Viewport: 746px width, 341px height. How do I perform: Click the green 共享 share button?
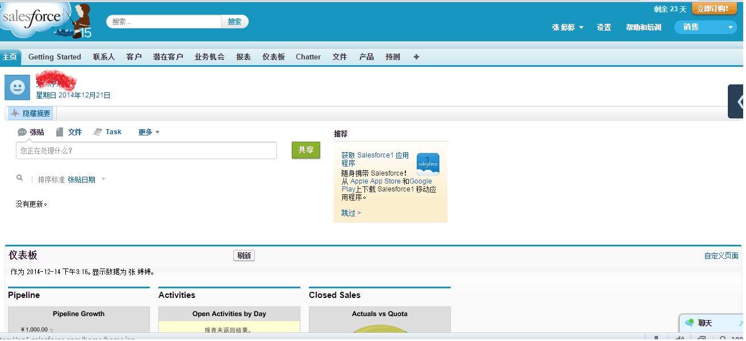(x=306, y=150)
